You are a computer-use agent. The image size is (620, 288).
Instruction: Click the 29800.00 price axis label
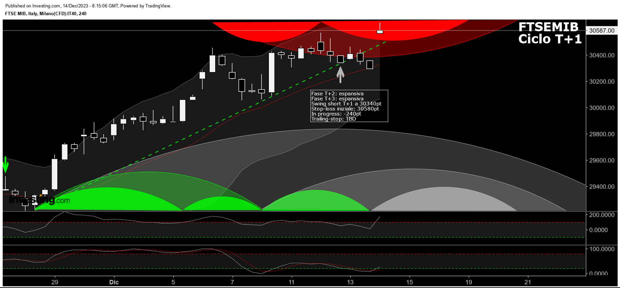click(x=602, y=134)
